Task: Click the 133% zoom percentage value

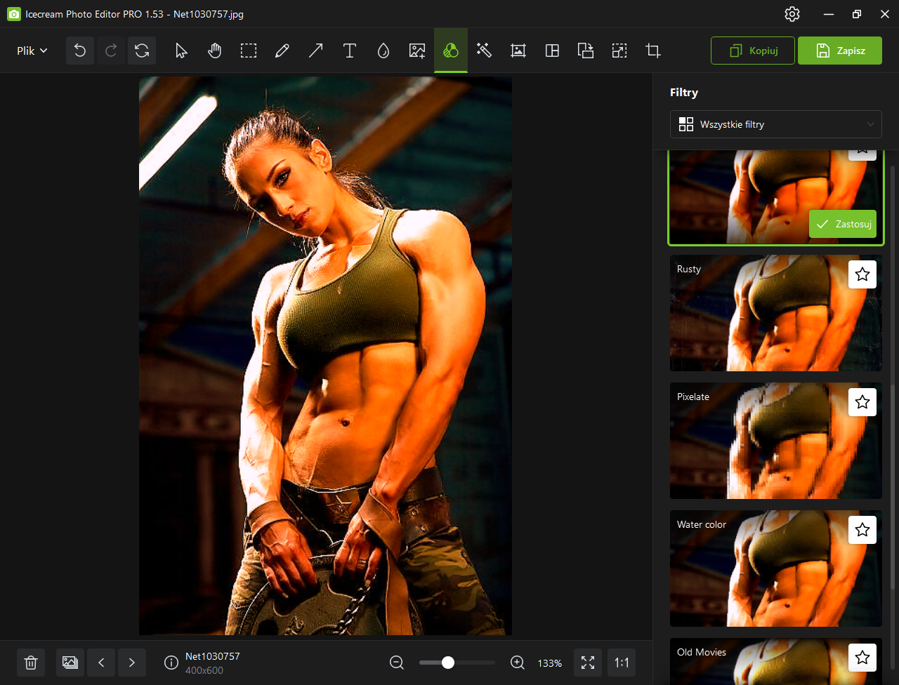Action: pos(550,663)
